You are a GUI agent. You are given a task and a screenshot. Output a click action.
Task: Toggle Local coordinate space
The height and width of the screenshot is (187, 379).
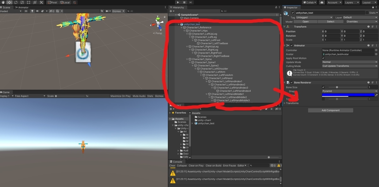(64, 3)
